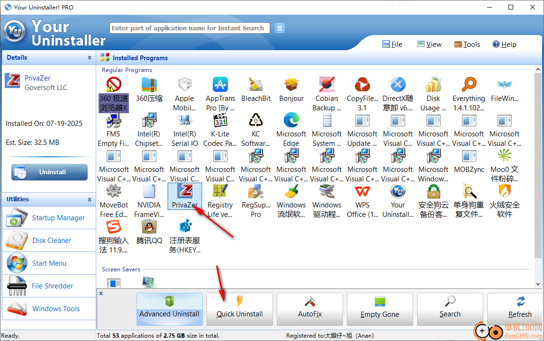Click the AutoFix button
Screen dimensions: 544x341
click(310, 309)
